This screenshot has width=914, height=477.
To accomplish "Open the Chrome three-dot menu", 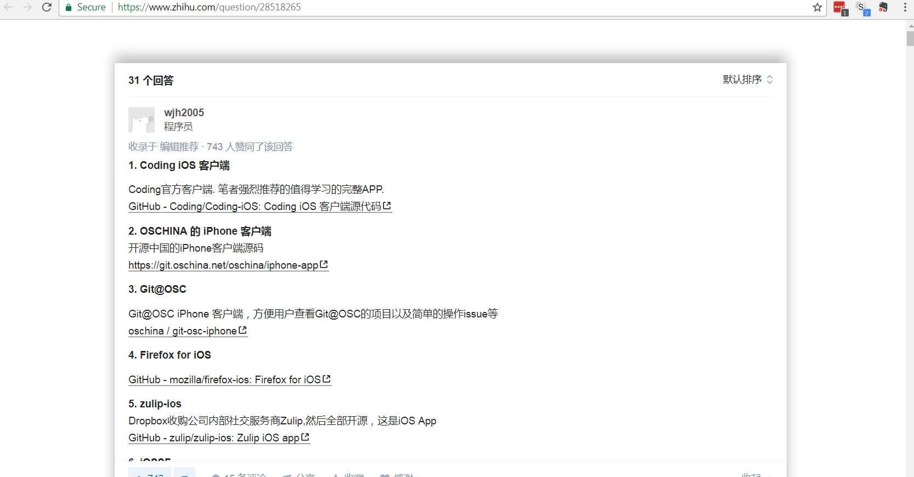I will (x=905, y=7).
